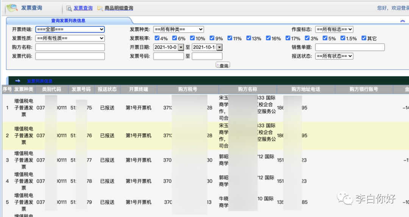Focus the starting 发票号码 input field

point(169,56)
